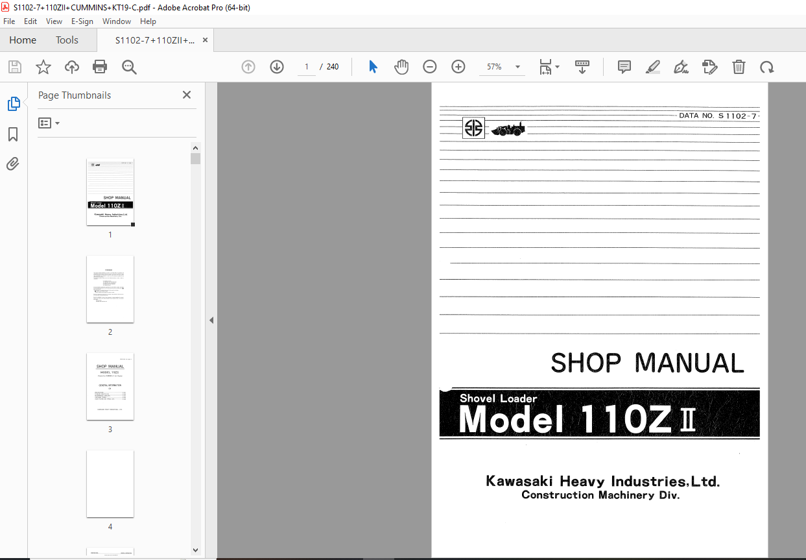806x560 pixels.
Task: Open the Find text search tool
Action: 129,67
